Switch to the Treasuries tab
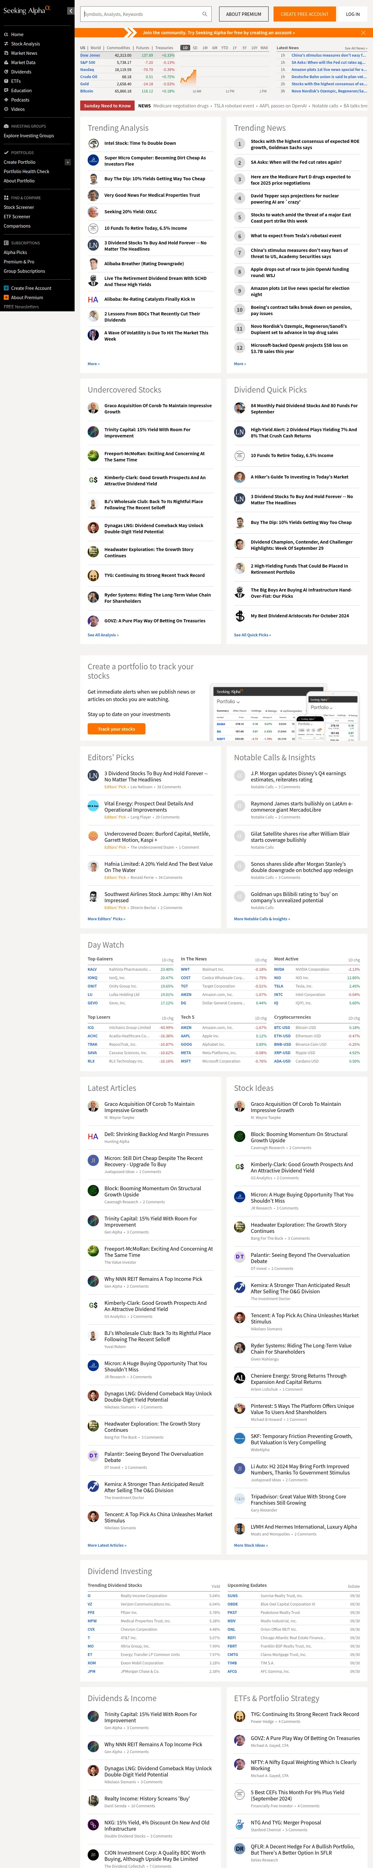Image resolution: width=373 pixels, height=1868 pixels. pos(164,48)
